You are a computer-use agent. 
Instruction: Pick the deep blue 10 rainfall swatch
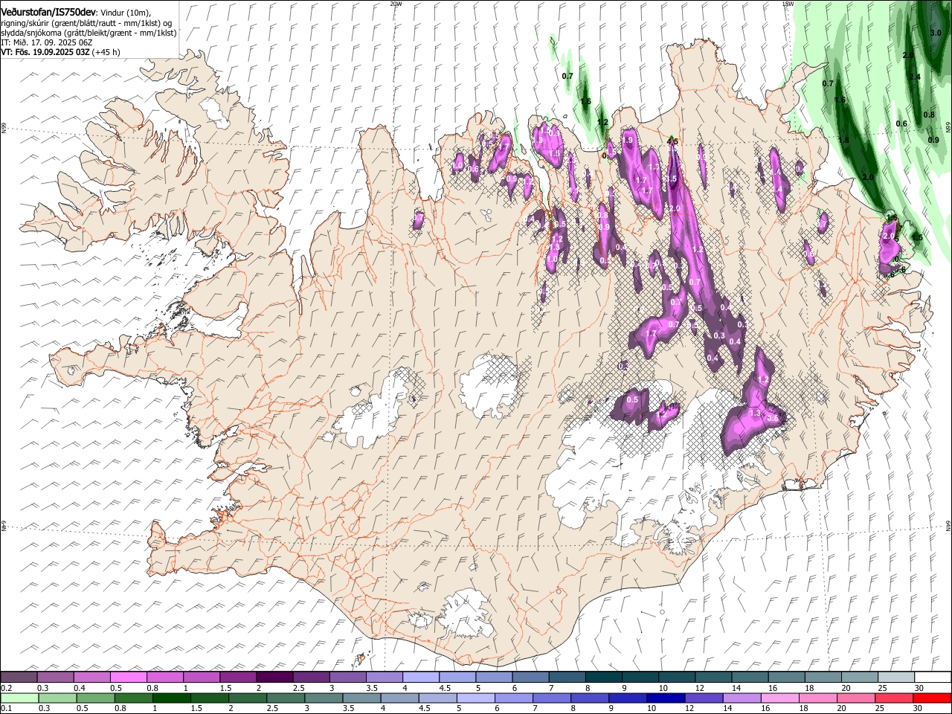coord(666,698)
